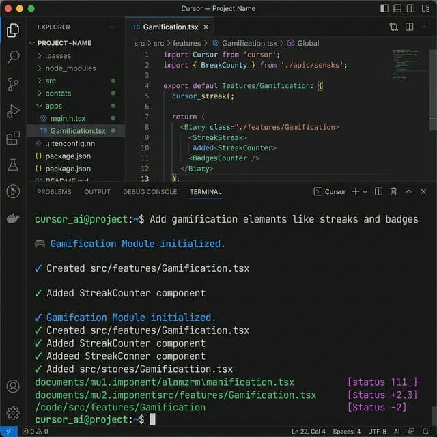Screen dimensions: 437x437
Task: Click the terminal prompt cursor block
Action: click(x=152, y=419)
